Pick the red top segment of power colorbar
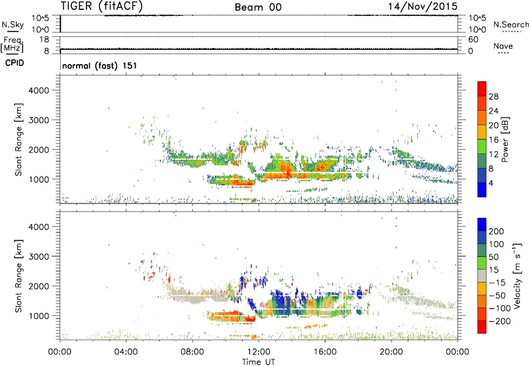Screen dimensions: 529x366 pyautogui.click(x=482, y=89)
